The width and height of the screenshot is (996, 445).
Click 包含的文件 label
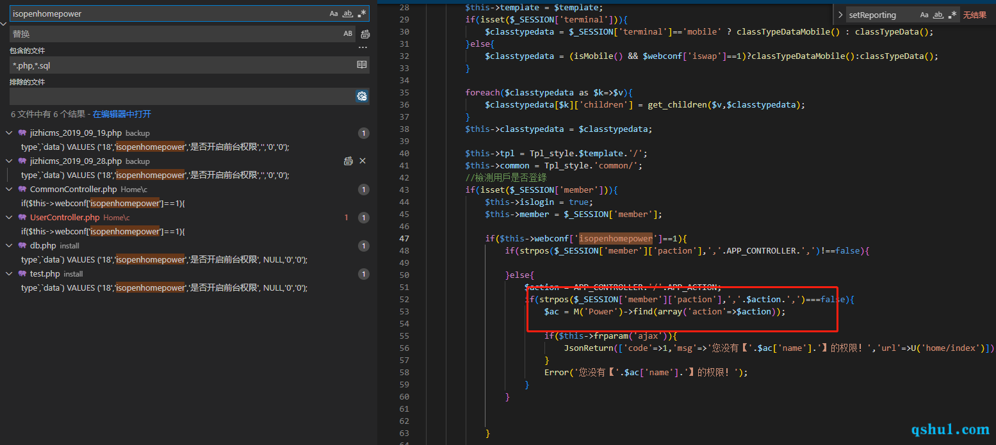click(x=27, y=51)
